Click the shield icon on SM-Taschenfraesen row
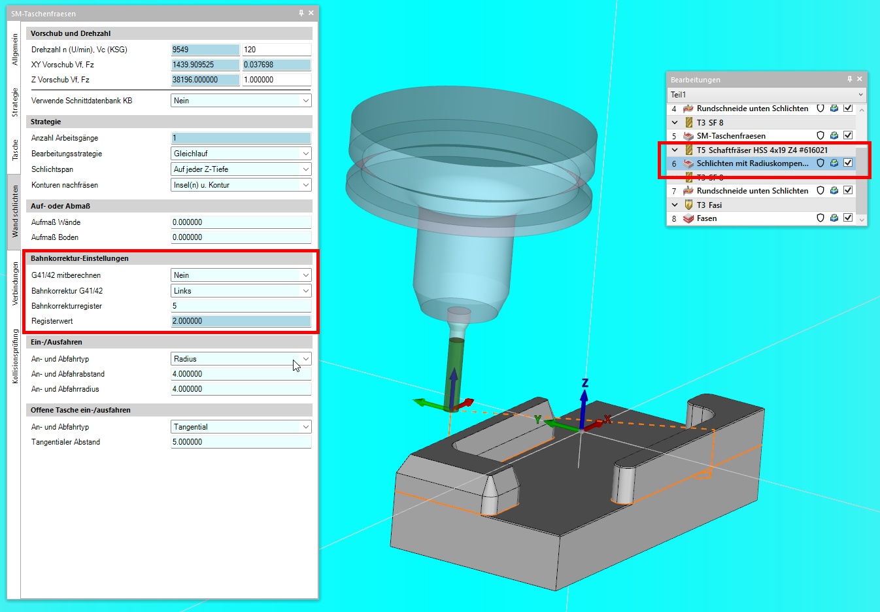 pos(821,136)
